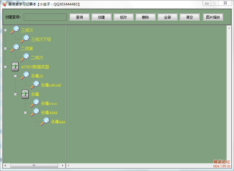Click the magnifier icon beside 杀毒cccc
The image size is (234, 171).
pos(35,103)
